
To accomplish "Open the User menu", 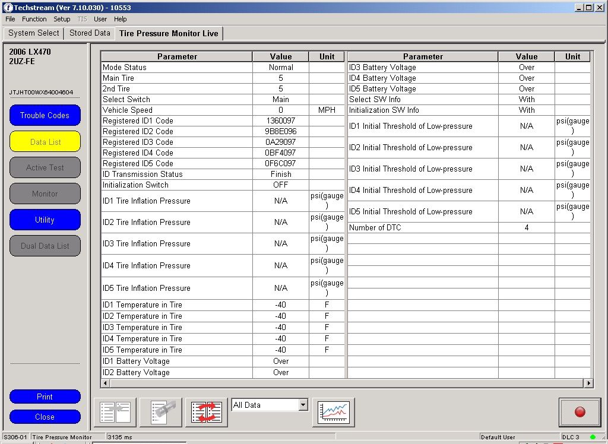I will click(100, 19).
